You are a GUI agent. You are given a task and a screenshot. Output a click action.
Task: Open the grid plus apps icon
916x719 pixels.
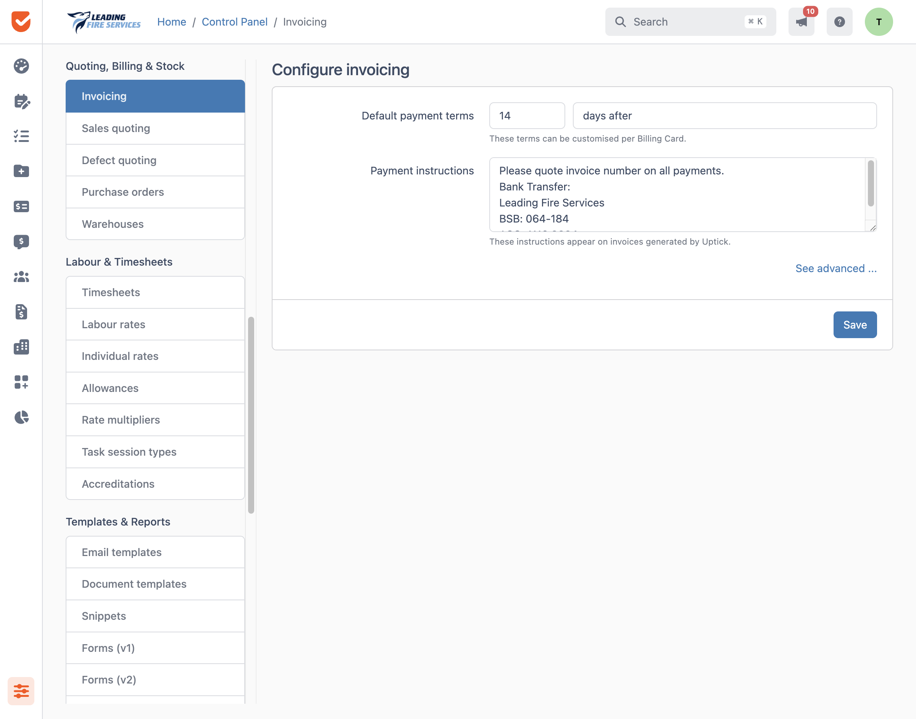21,382
